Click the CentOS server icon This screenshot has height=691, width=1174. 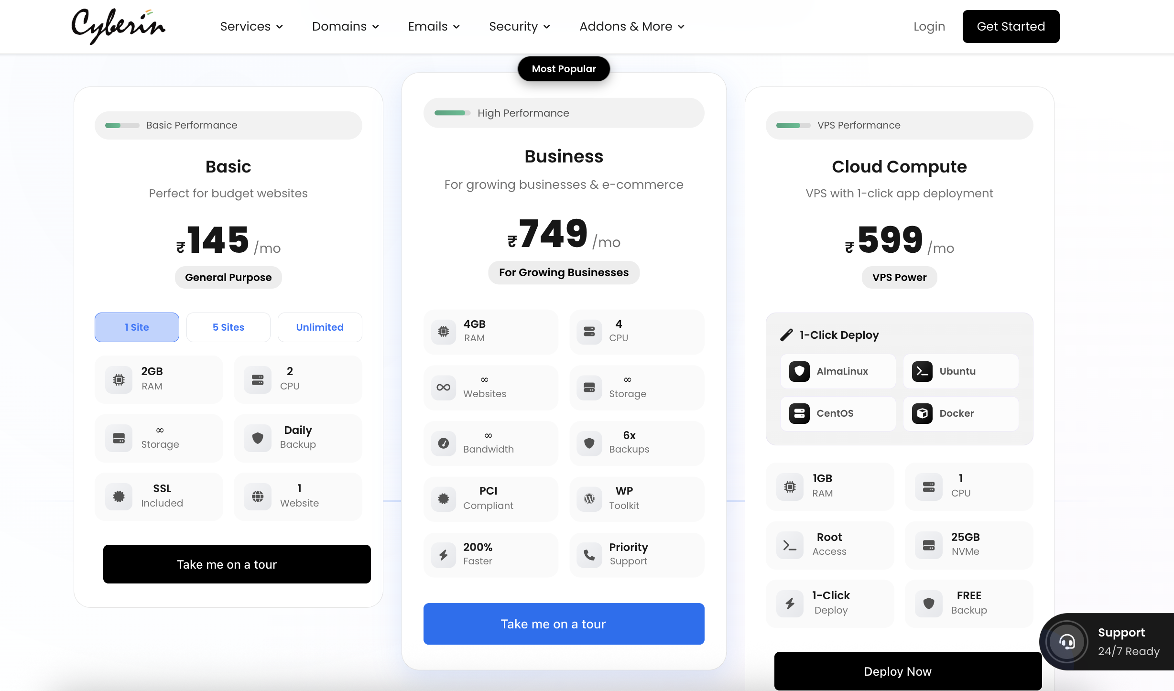point(799,413)
